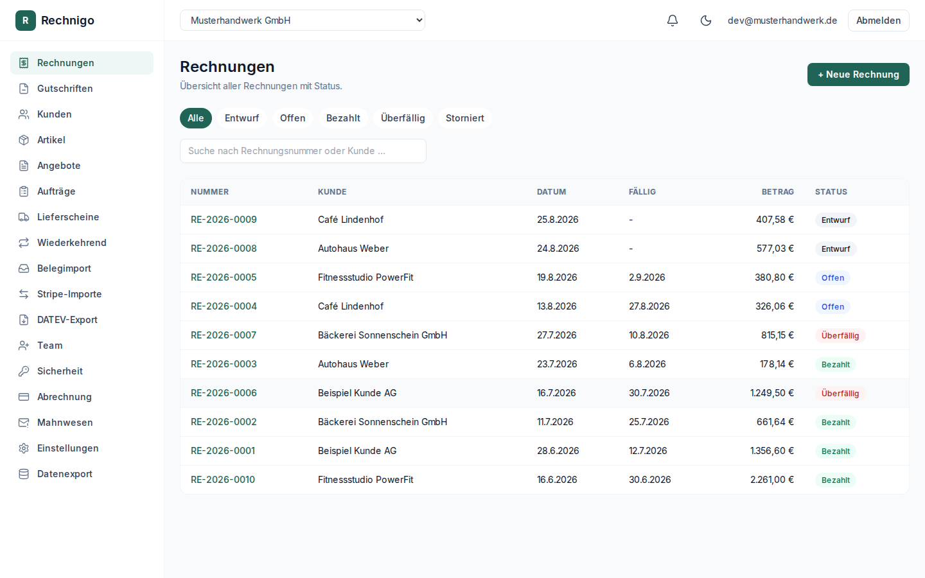
Task: Click the date 25.8.2026
Action: [x=558, y=220]
